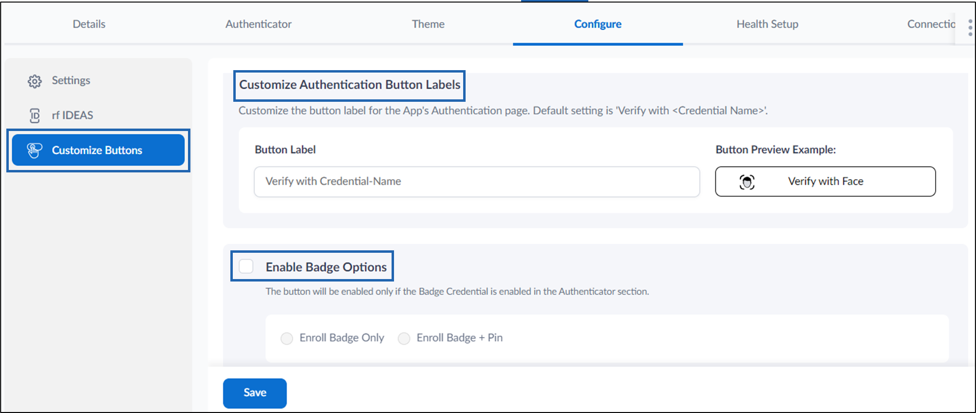Select the Configure tab
976x413 pixels.
598,24
